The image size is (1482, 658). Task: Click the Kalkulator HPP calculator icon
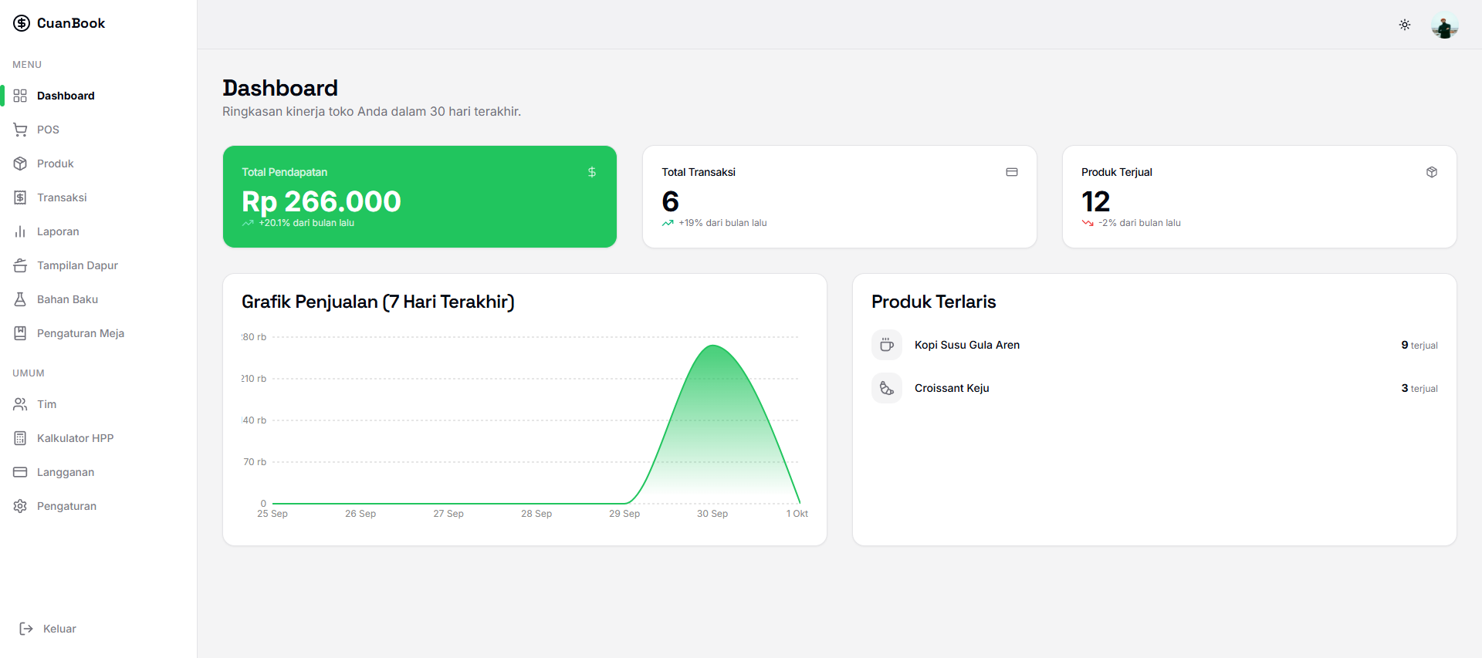pos(20,438)
